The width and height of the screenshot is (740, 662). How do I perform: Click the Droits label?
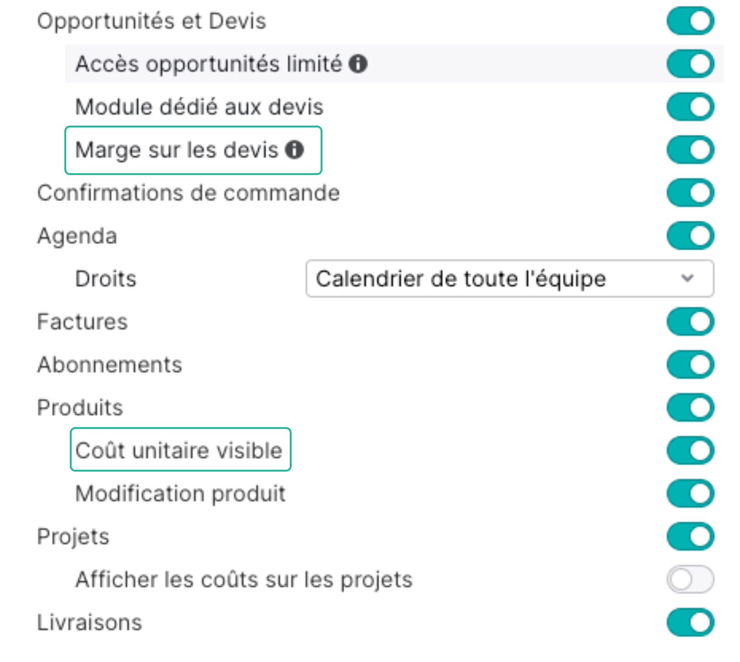pyautogui.click(x=105, y=278)
